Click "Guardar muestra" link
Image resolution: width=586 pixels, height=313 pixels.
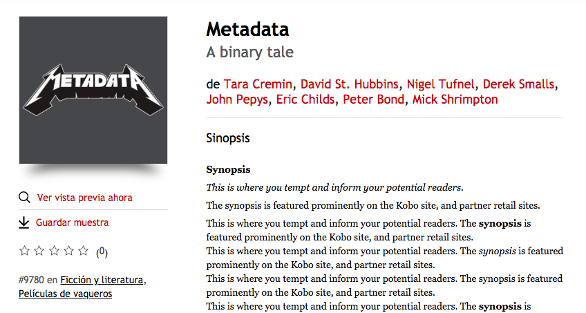pyautogui.click(x=72, y=223)
